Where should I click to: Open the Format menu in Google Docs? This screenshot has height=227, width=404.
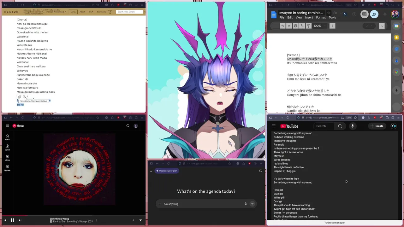pyautogui.click(x=321, y=17)
